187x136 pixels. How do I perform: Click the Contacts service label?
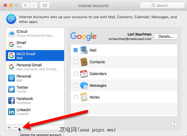click(97, 62)
